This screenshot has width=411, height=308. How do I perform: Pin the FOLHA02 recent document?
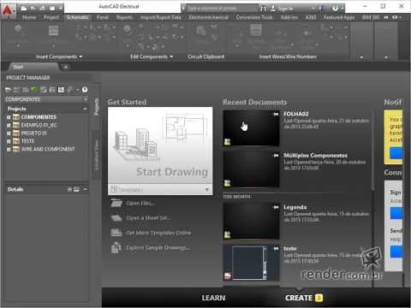tap(276, 114)
